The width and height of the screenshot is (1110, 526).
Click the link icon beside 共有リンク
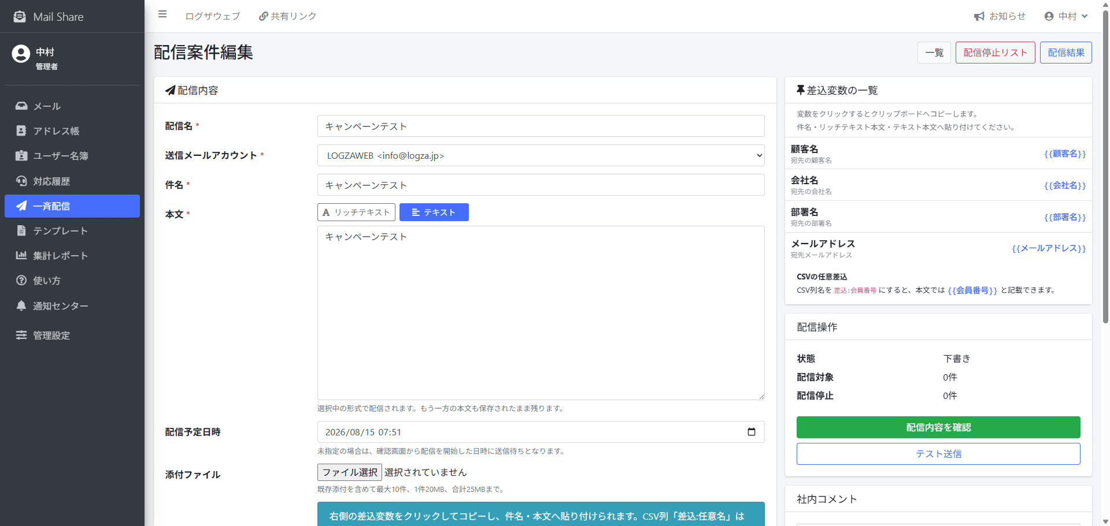[x=263, y=16]
